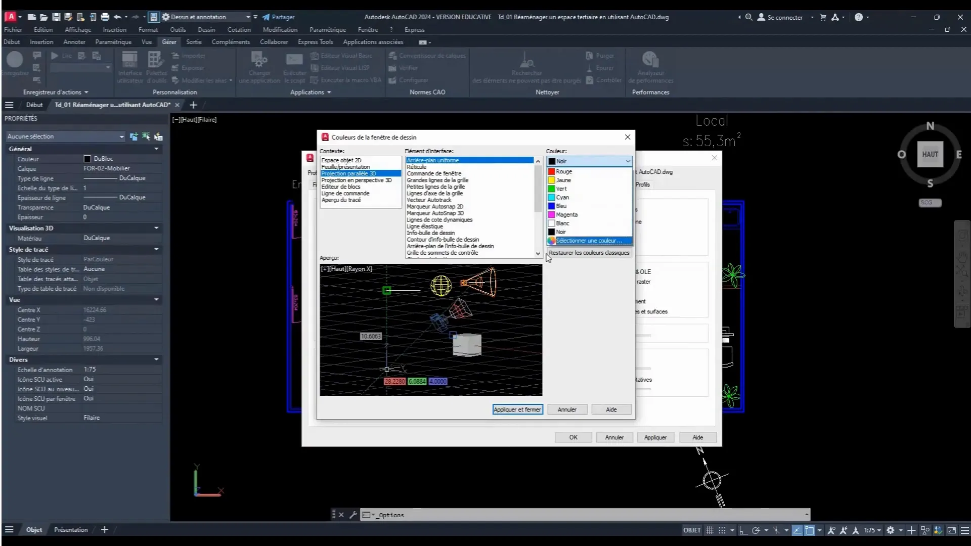971x546 pixels.
Task: Toggle annotation objects visibility in status bar
Action: [831, 530]
